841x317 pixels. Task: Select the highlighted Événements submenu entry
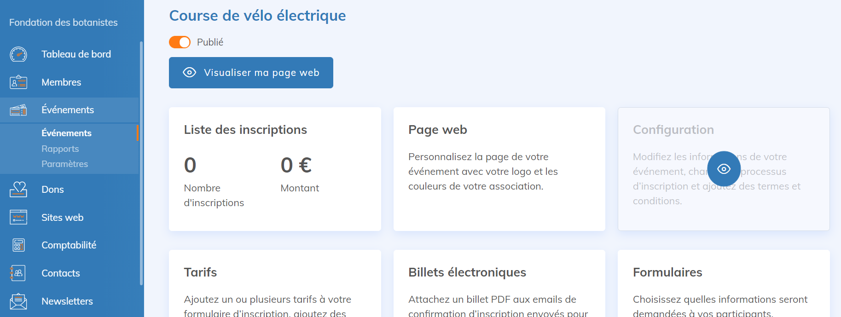point(67,133)
